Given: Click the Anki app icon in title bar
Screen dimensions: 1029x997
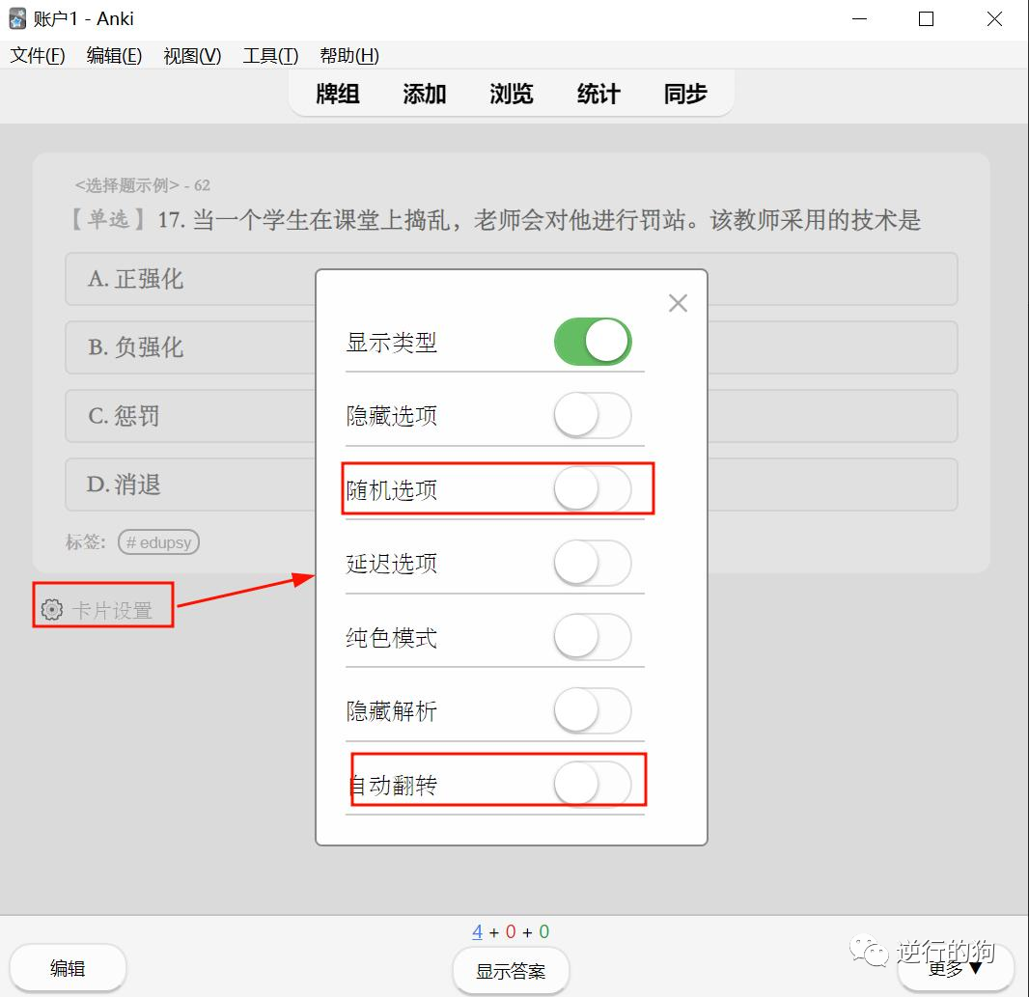Looking at the screenshot, I should 17,17.
